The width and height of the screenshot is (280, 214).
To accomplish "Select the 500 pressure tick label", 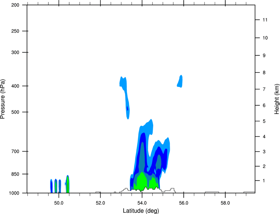I will tap(15, 112).
